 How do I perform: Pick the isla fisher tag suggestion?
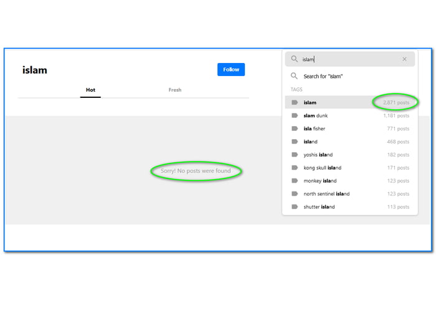[314, 128]
